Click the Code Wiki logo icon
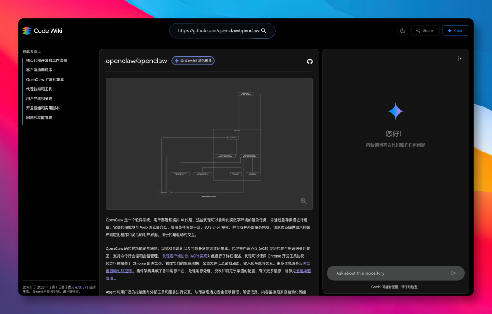This screenshot has height=314, width=492. 27,30
